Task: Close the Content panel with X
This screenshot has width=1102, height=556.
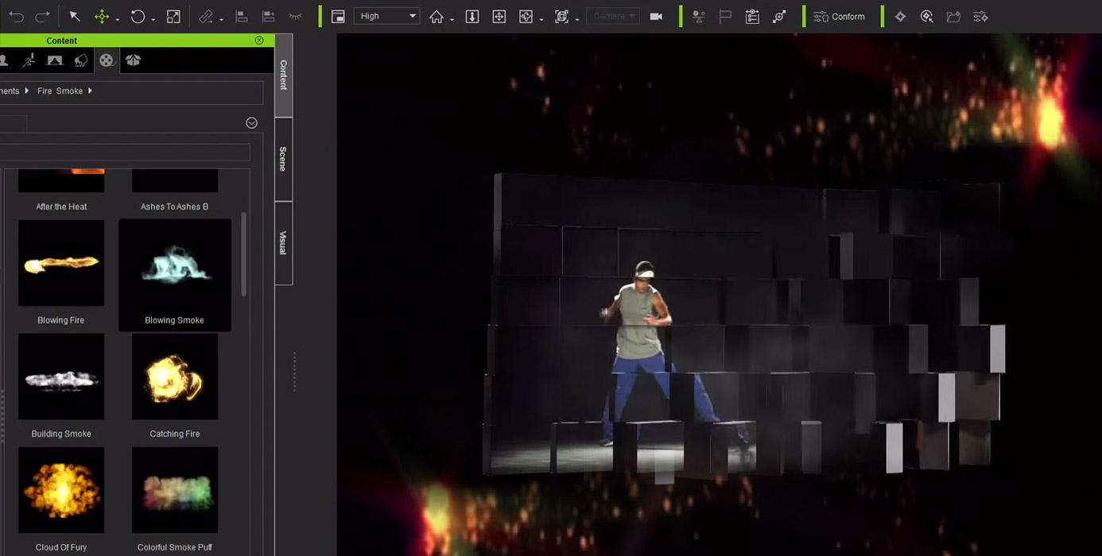Action: (x=259, y=40)
